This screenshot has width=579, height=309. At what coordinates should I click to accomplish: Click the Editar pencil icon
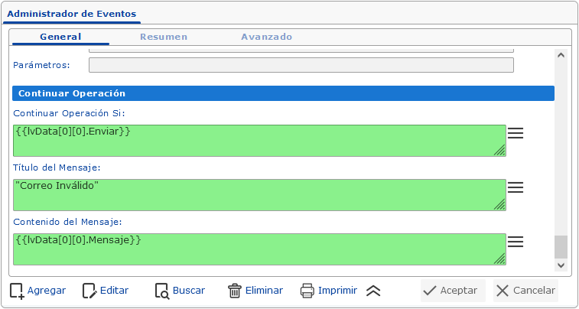tap(89, 291)
